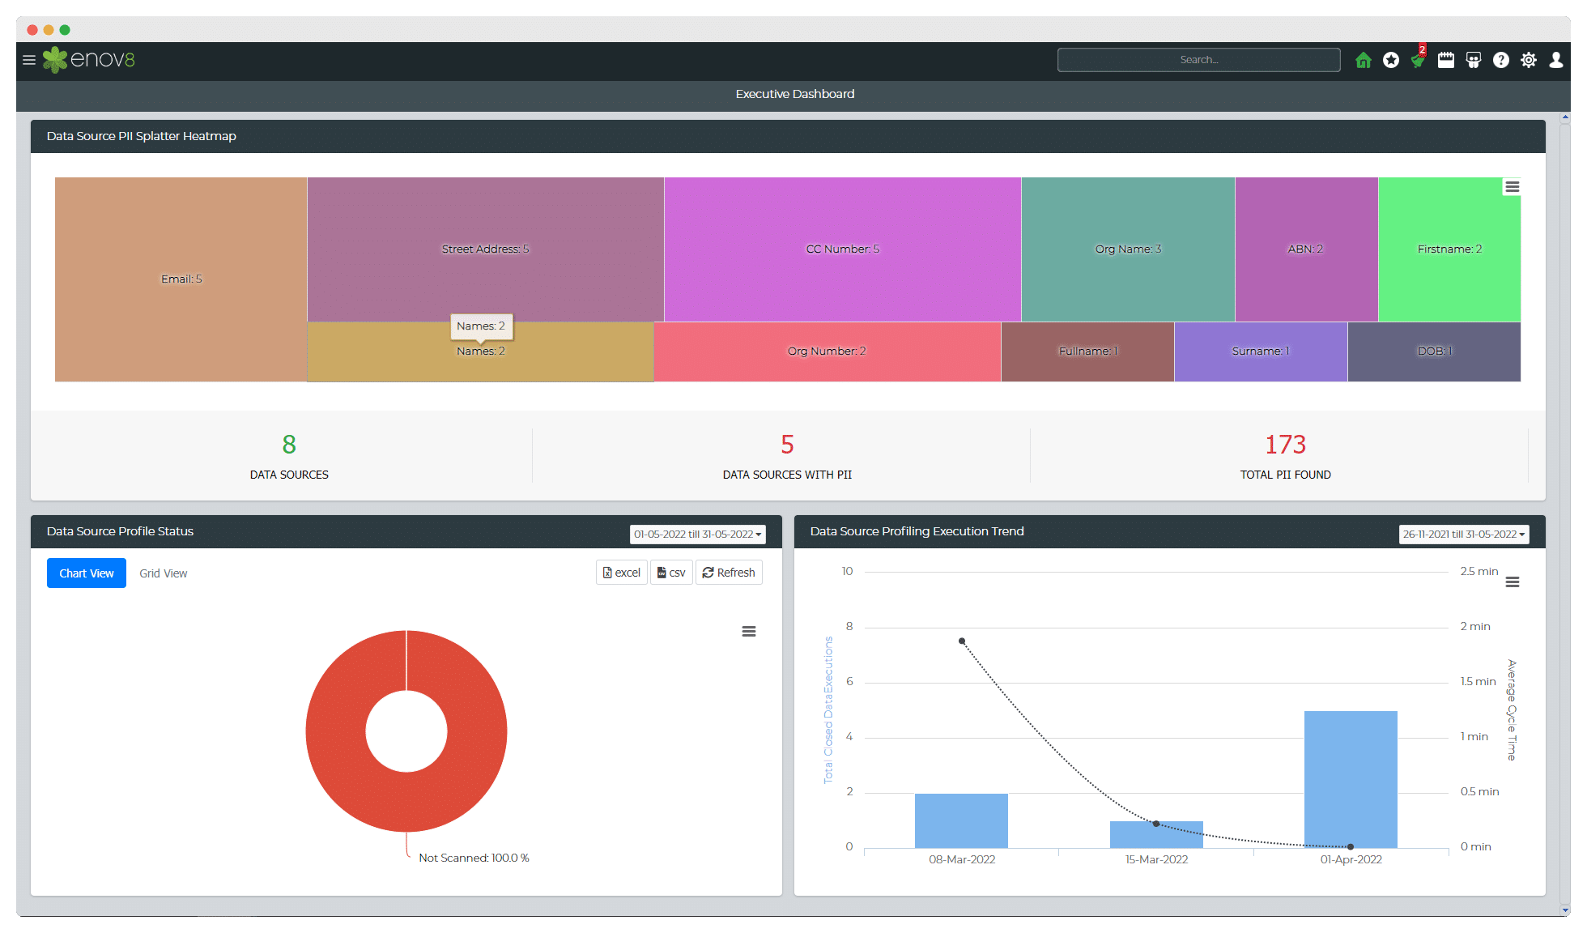The width and height of the screenshot is (1587, 933).
Task: Select the Fullname: 1 heatmap tile
Action: coord(1087,351)
